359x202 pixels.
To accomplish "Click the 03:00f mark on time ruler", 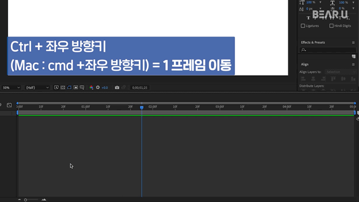I will pos(220,107).
